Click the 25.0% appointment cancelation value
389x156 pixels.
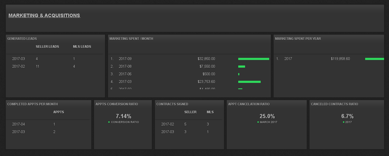point(267,116)
